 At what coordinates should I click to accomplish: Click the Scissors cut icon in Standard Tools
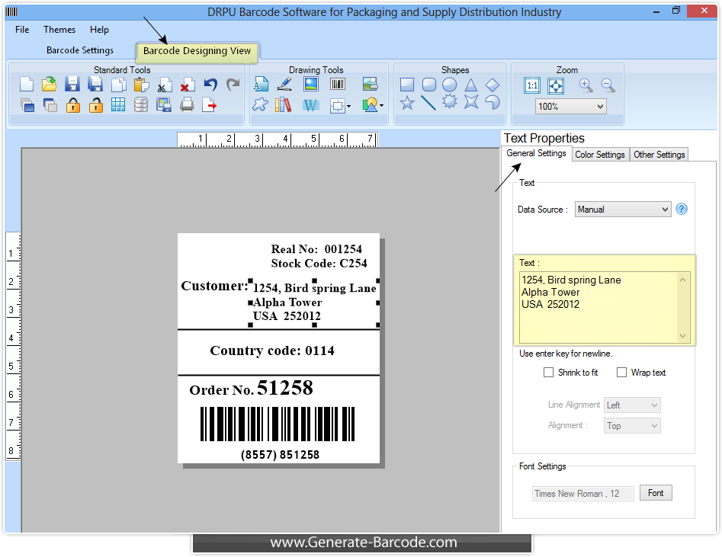[163, 84]
